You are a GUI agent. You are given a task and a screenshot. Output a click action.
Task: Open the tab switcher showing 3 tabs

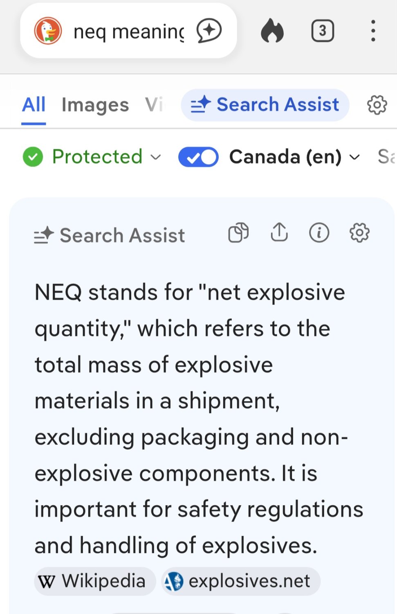323,31
